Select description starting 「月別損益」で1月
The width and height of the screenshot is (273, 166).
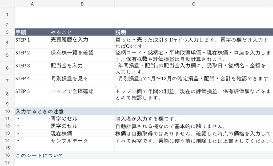[x=194, y=81]
